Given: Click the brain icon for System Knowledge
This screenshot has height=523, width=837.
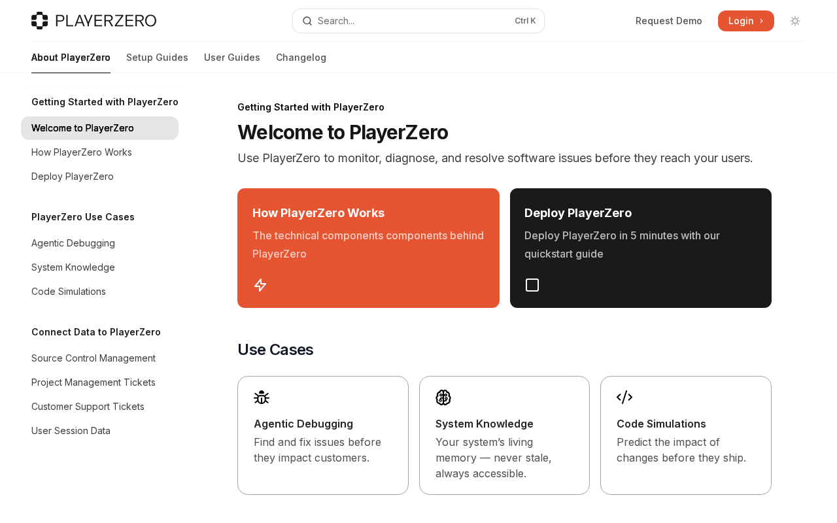Looking at the screenshot, I should pyautogui.click(x=443, y=397).
